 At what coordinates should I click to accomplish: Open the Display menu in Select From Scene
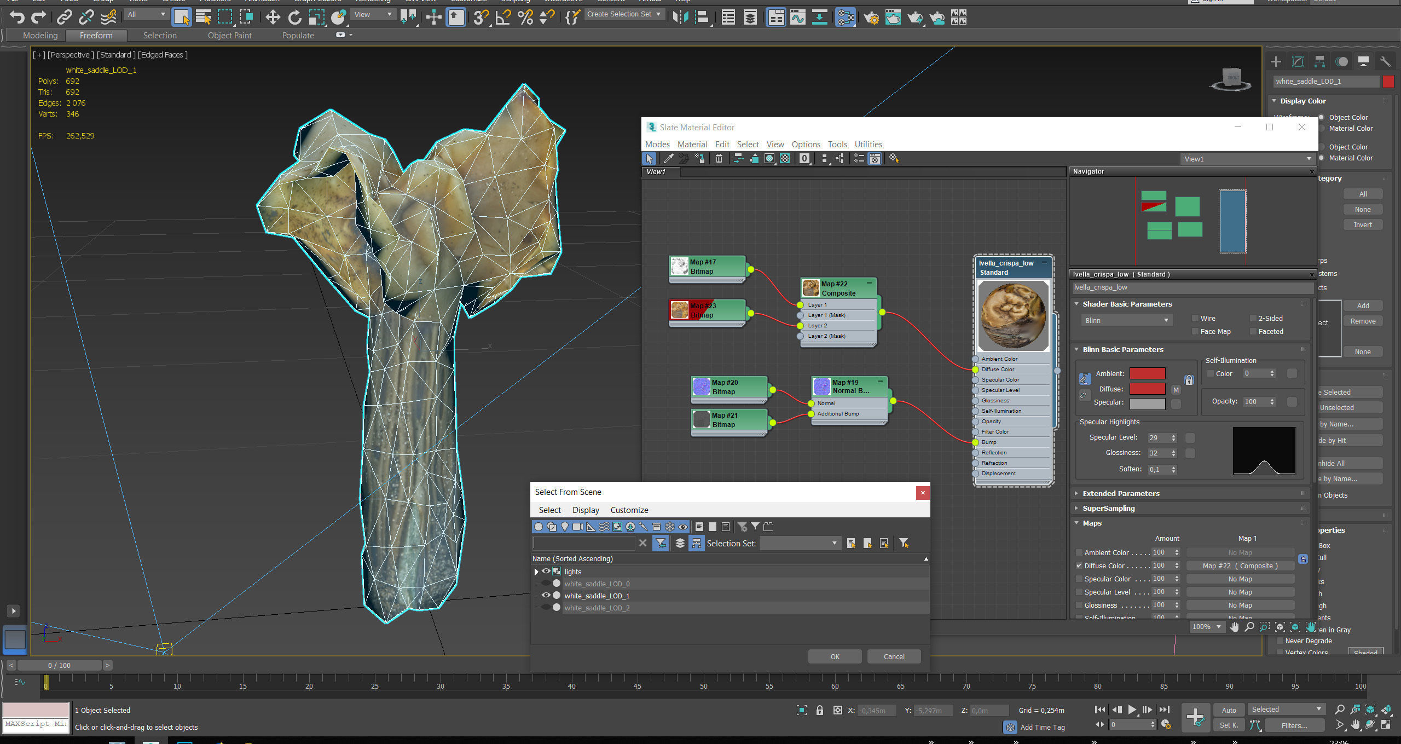point(586,510)
